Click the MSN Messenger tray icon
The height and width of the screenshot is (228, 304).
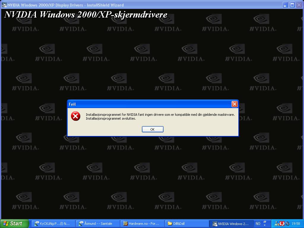(277, 224)
